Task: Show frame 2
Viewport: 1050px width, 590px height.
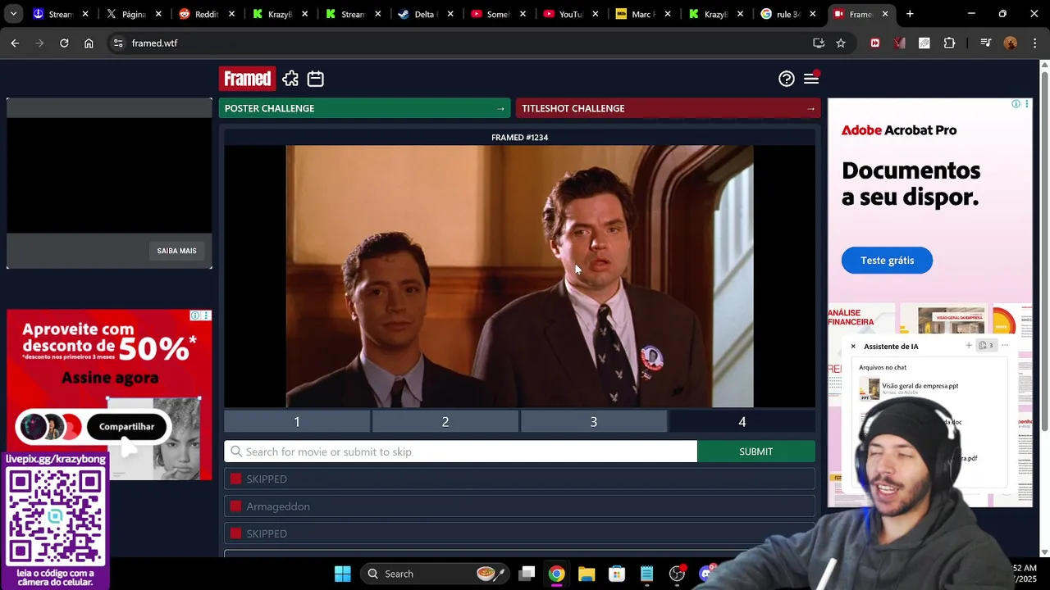Action: click(445, 421)
